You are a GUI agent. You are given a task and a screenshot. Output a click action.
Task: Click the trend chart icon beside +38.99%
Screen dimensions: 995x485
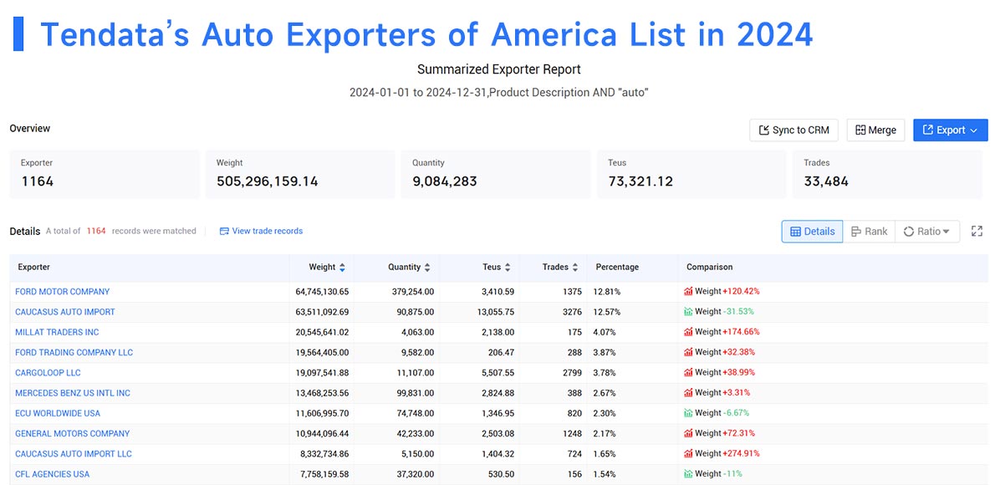(x=688, y=373)
